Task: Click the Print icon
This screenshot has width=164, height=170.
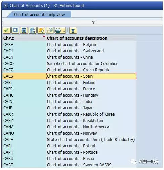Action: point(58,30)
